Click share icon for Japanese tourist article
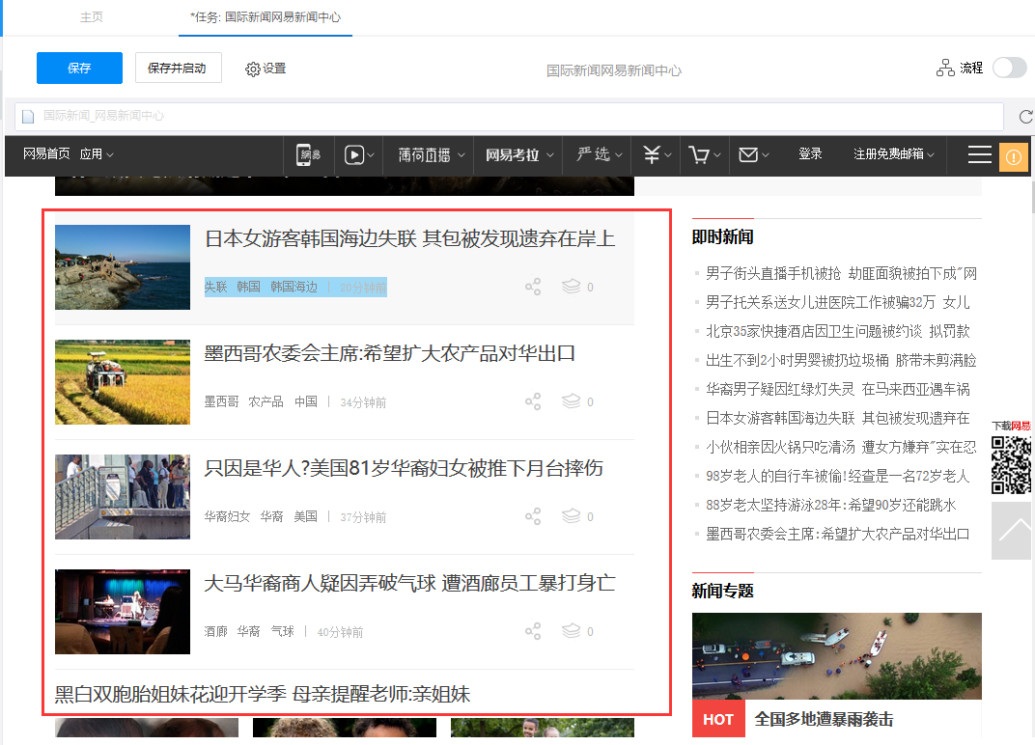Screen dimensions: 1035x745 tap(533, 287)
